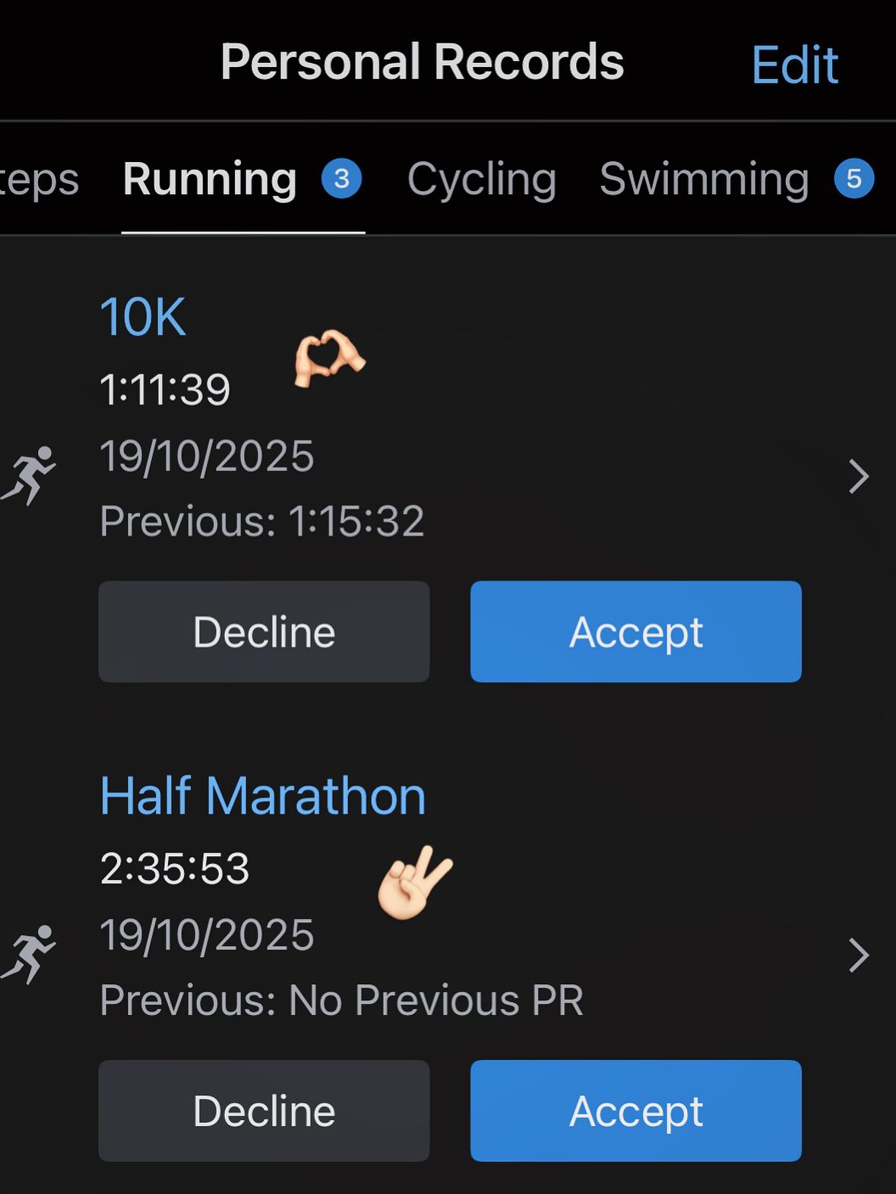Viewport: 896px width, 1194px height.
Task: Tap the running figure icon beside 10K record
Action: click(x=29, y=475)
